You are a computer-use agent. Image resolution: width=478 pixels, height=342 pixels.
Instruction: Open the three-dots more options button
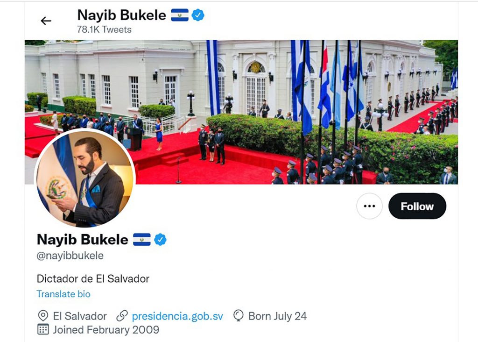pyautogui.click(x=370, y=206)
